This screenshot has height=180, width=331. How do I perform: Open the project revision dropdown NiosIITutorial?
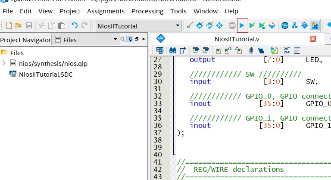pos(138,26)
